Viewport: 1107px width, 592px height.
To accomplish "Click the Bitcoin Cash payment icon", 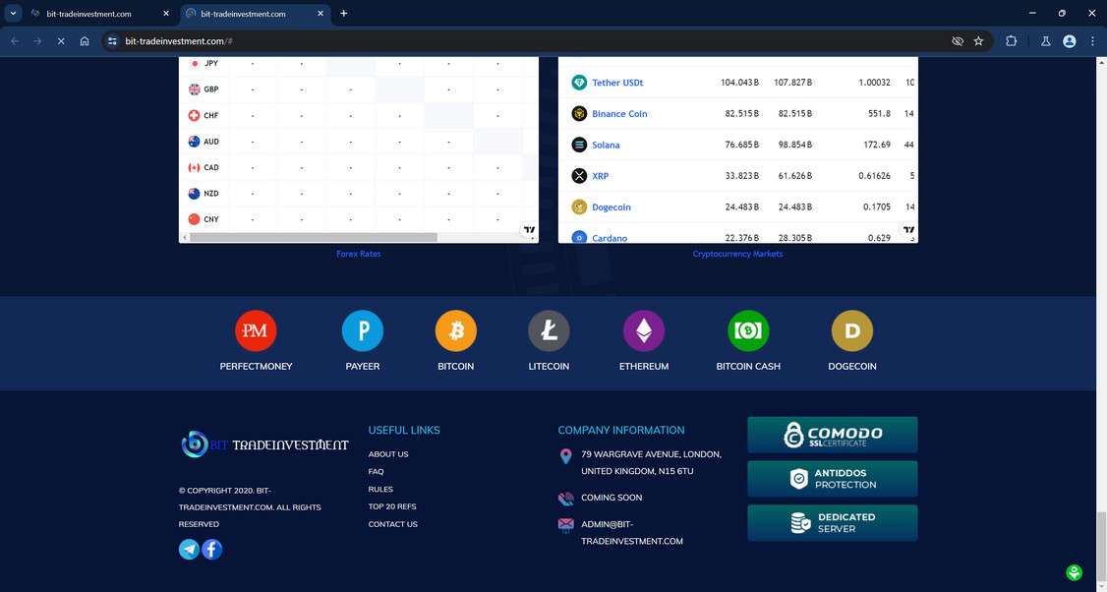I will point(748,330).
